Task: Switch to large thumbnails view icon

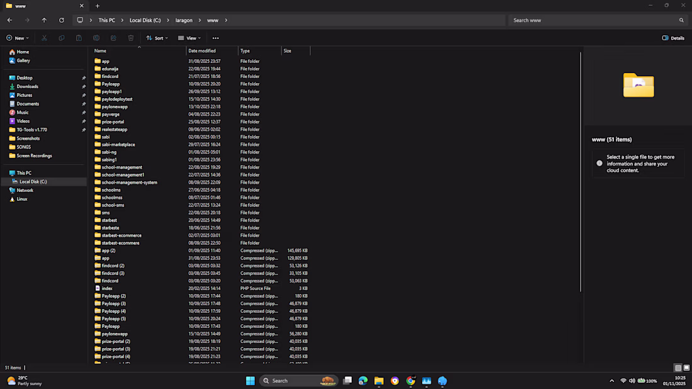Action: coord(686,368)
